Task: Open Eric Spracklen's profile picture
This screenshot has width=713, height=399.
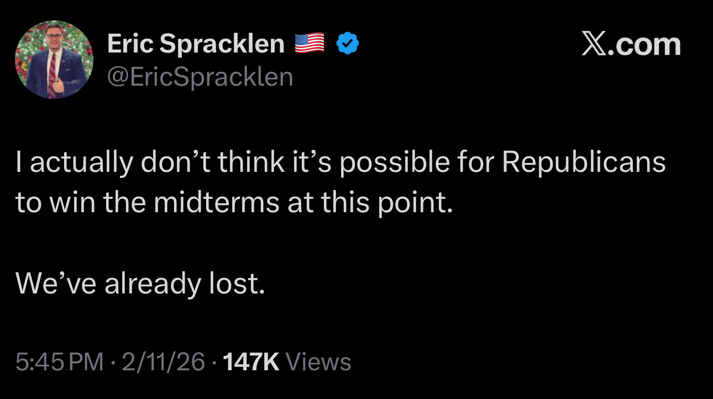Action: 54,60
